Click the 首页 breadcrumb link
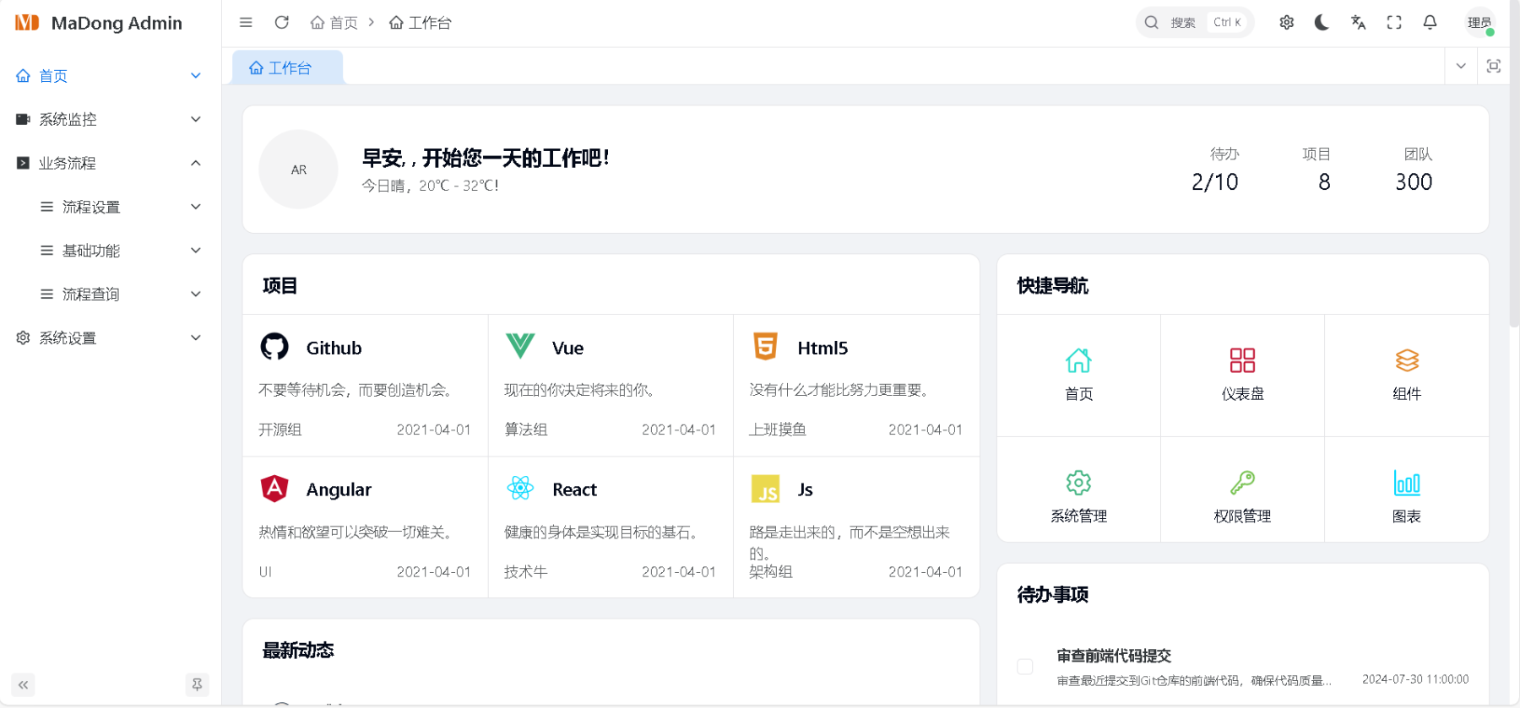 click(x=334, y=23)
